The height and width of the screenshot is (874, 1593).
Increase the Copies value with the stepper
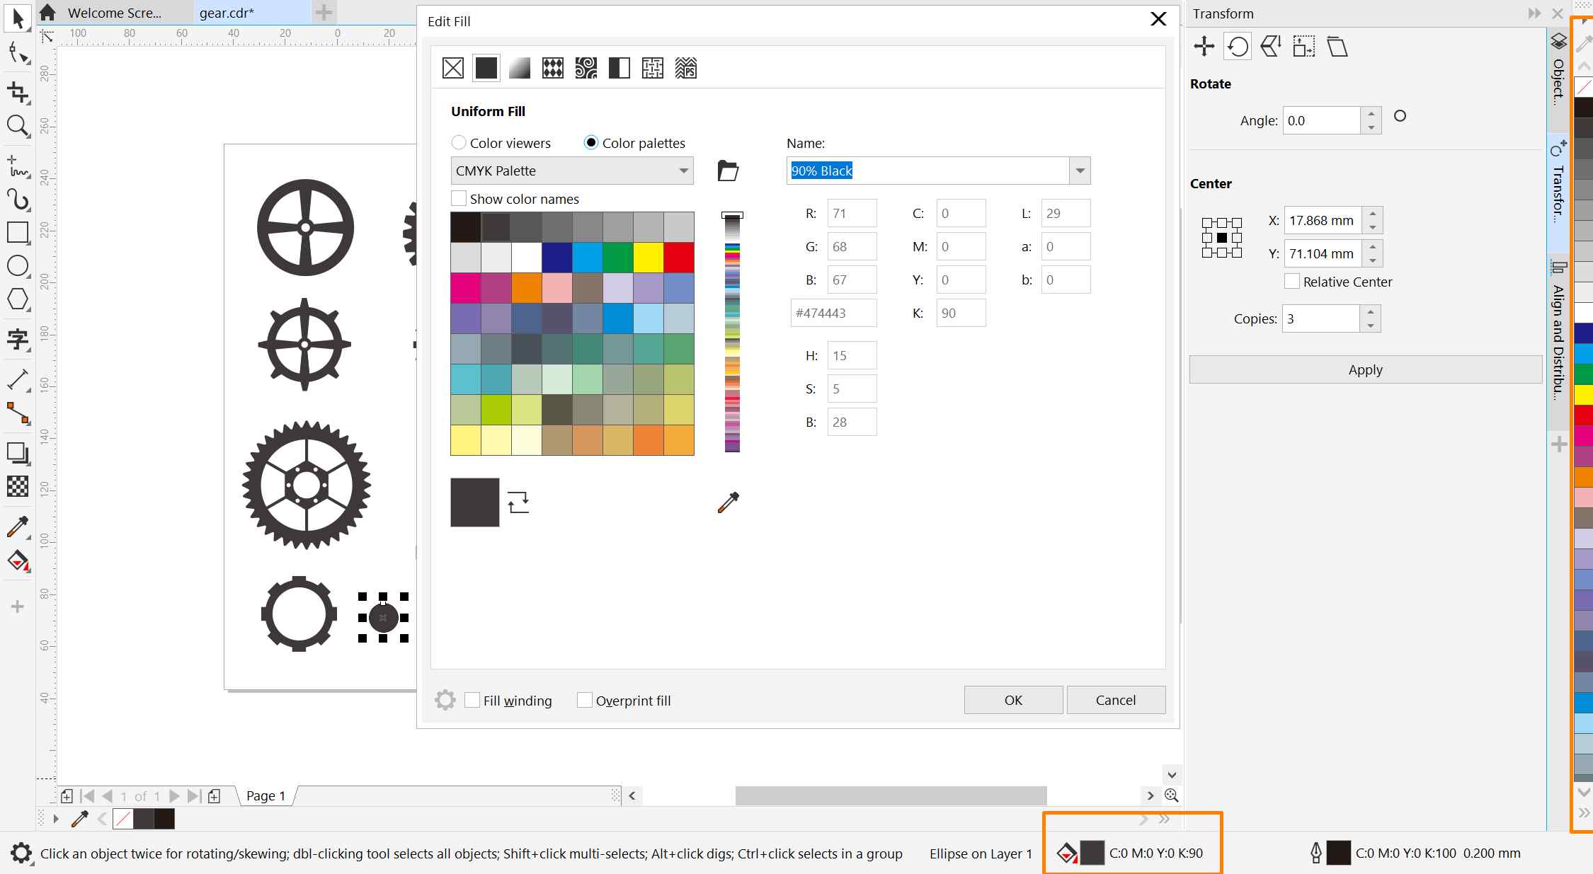point(1371,314)
